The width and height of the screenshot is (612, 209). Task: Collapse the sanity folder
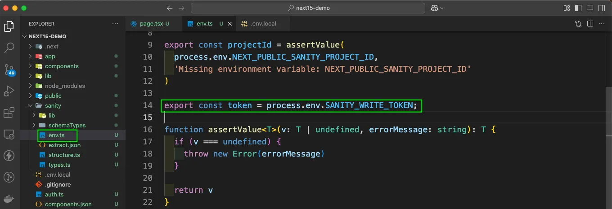coord(31,105)
